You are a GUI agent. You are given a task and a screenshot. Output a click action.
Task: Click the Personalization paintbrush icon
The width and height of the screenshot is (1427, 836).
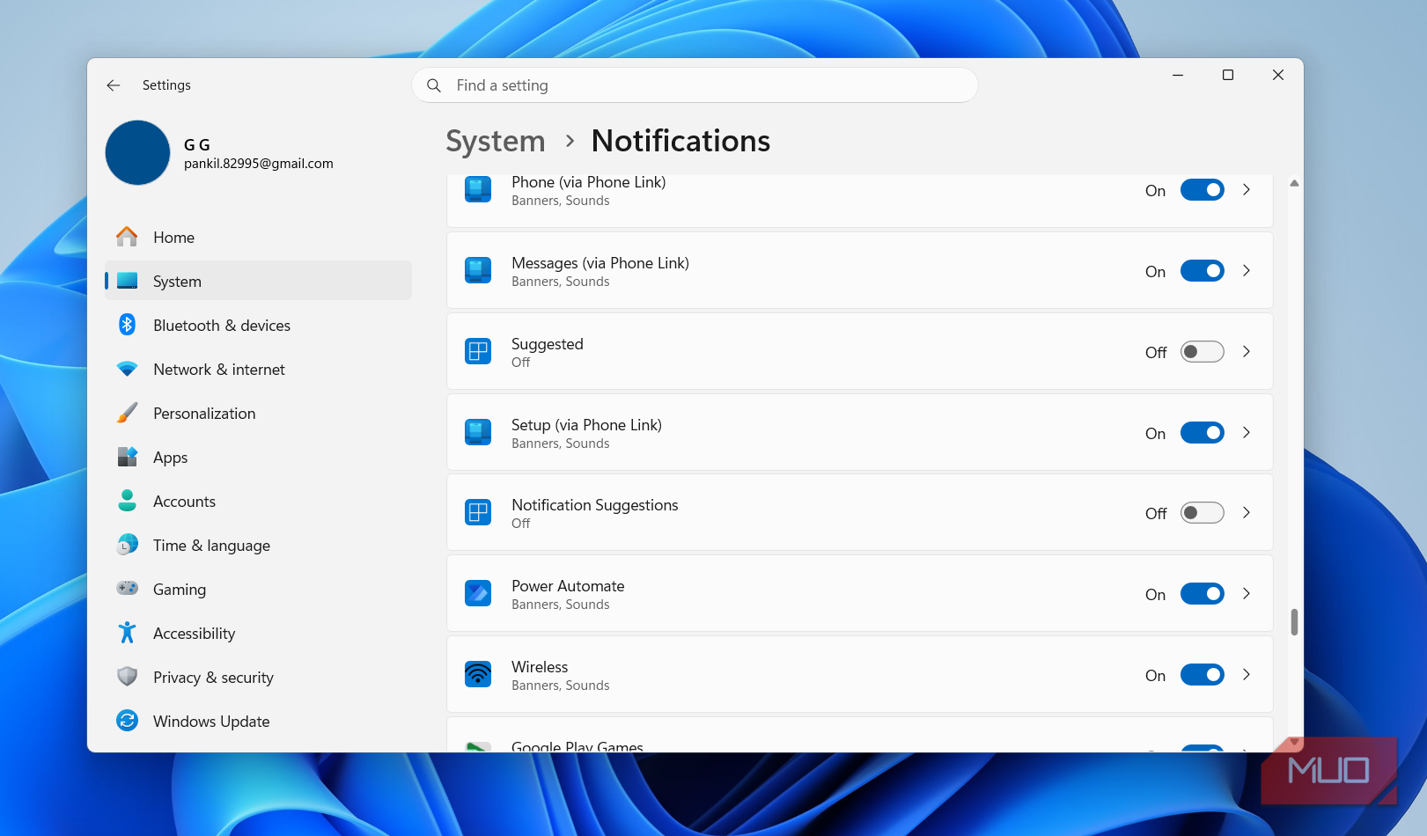(128, 413)
